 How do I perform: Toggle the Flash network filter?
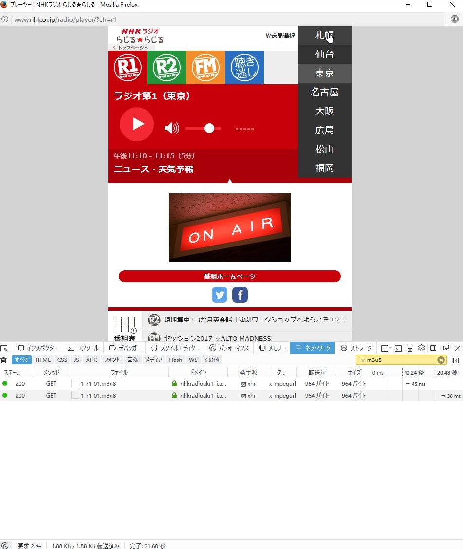[x=176, y=360]
